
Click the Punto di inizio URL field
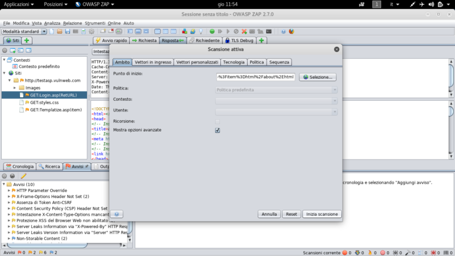pos(256,77)
